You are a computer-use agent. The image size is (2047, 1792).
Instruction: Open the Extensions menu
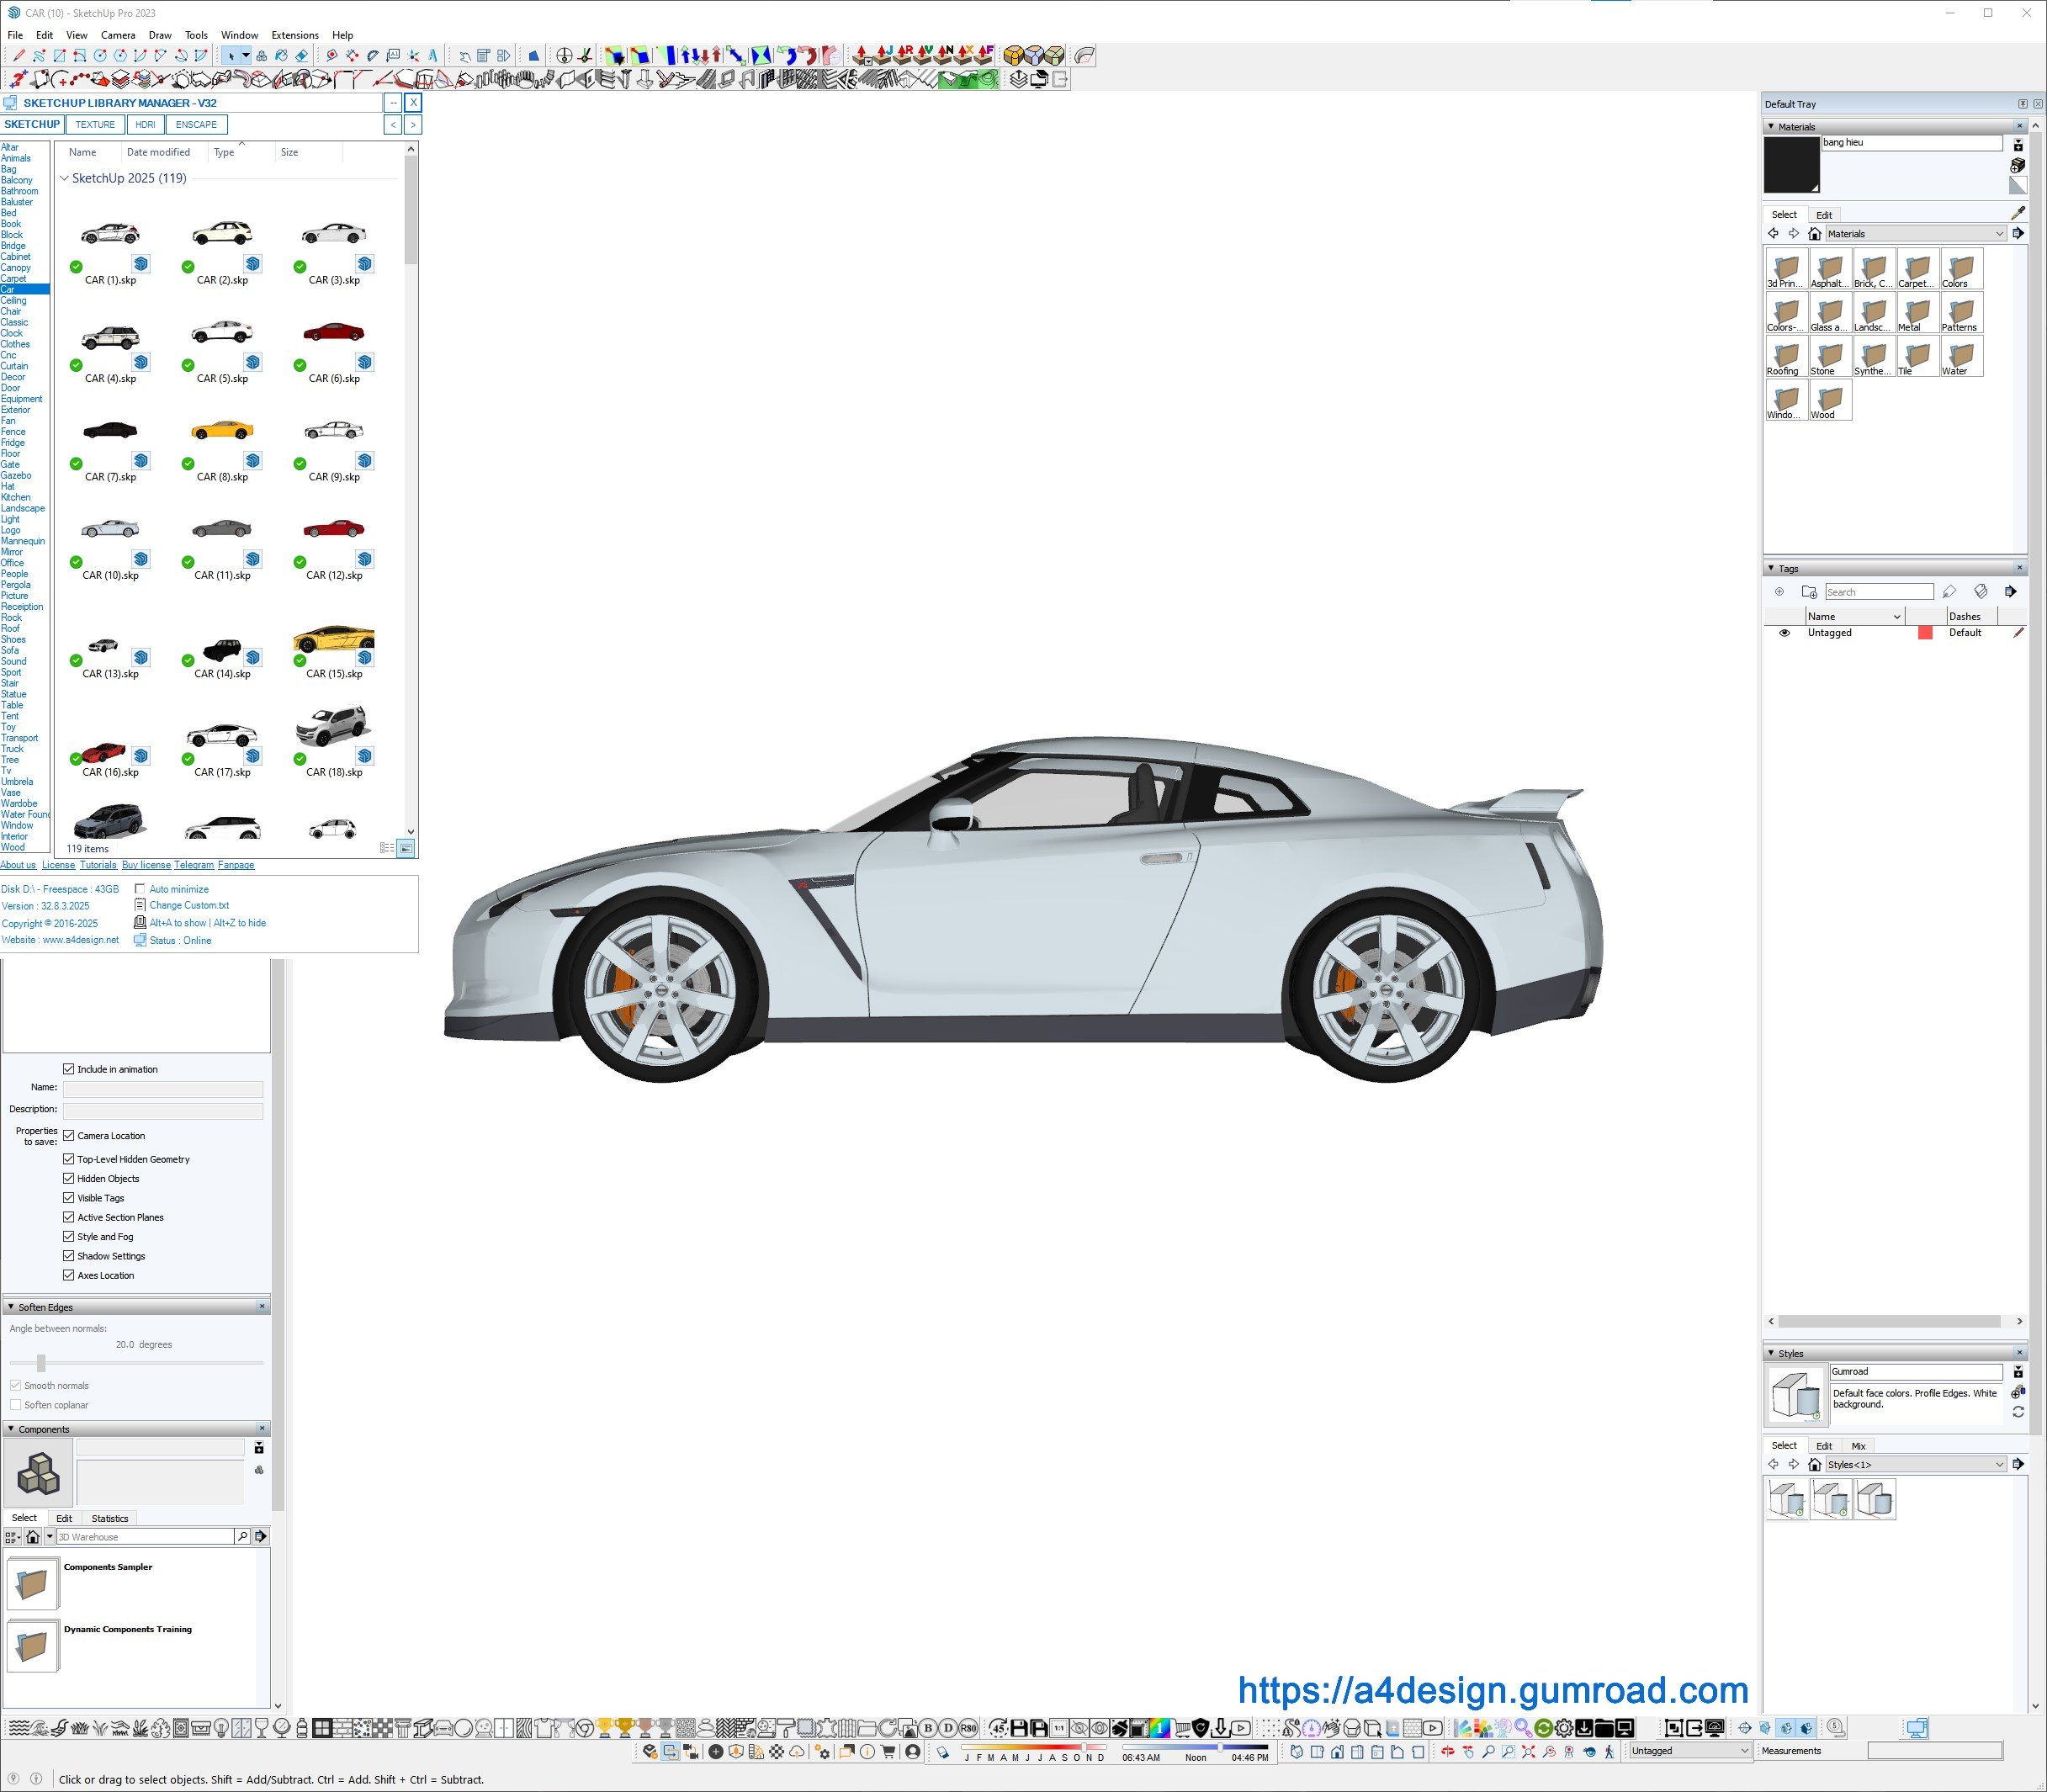click(294, 35)
